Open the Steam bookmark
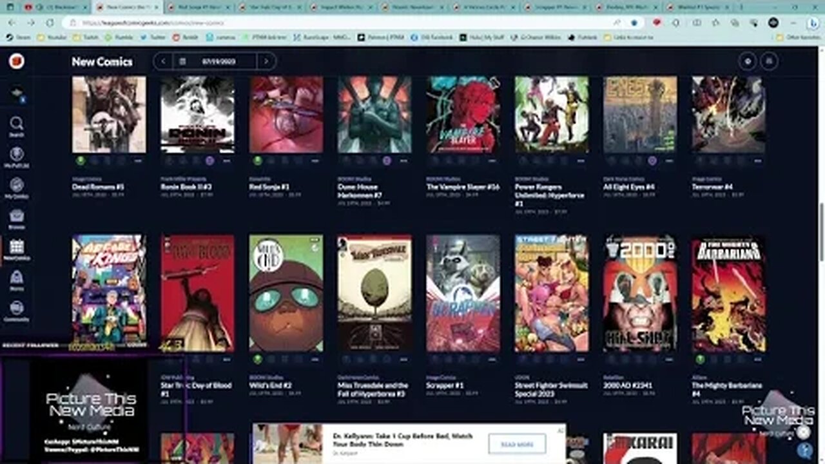Image resolution: width=825 pixels, height=464 pixels. coord(19,37)
